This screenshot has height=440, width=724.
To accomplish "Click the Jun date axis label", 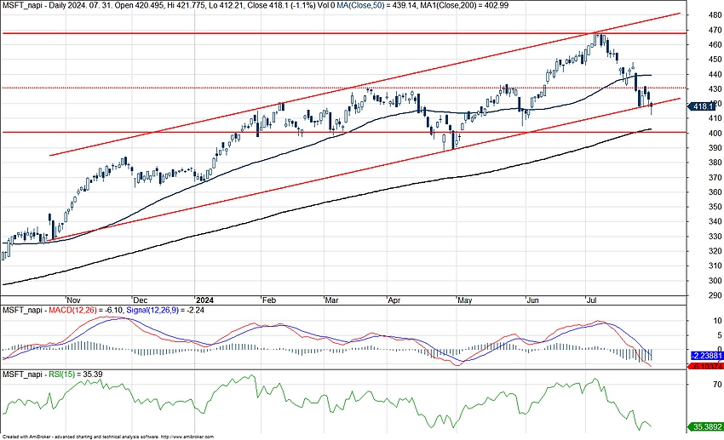I will [533, 300].
